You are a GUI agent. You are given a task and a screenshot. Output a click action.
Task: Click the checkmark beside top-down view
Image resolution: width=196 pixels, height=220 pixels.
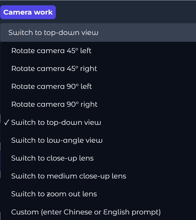tap(7, 123)
